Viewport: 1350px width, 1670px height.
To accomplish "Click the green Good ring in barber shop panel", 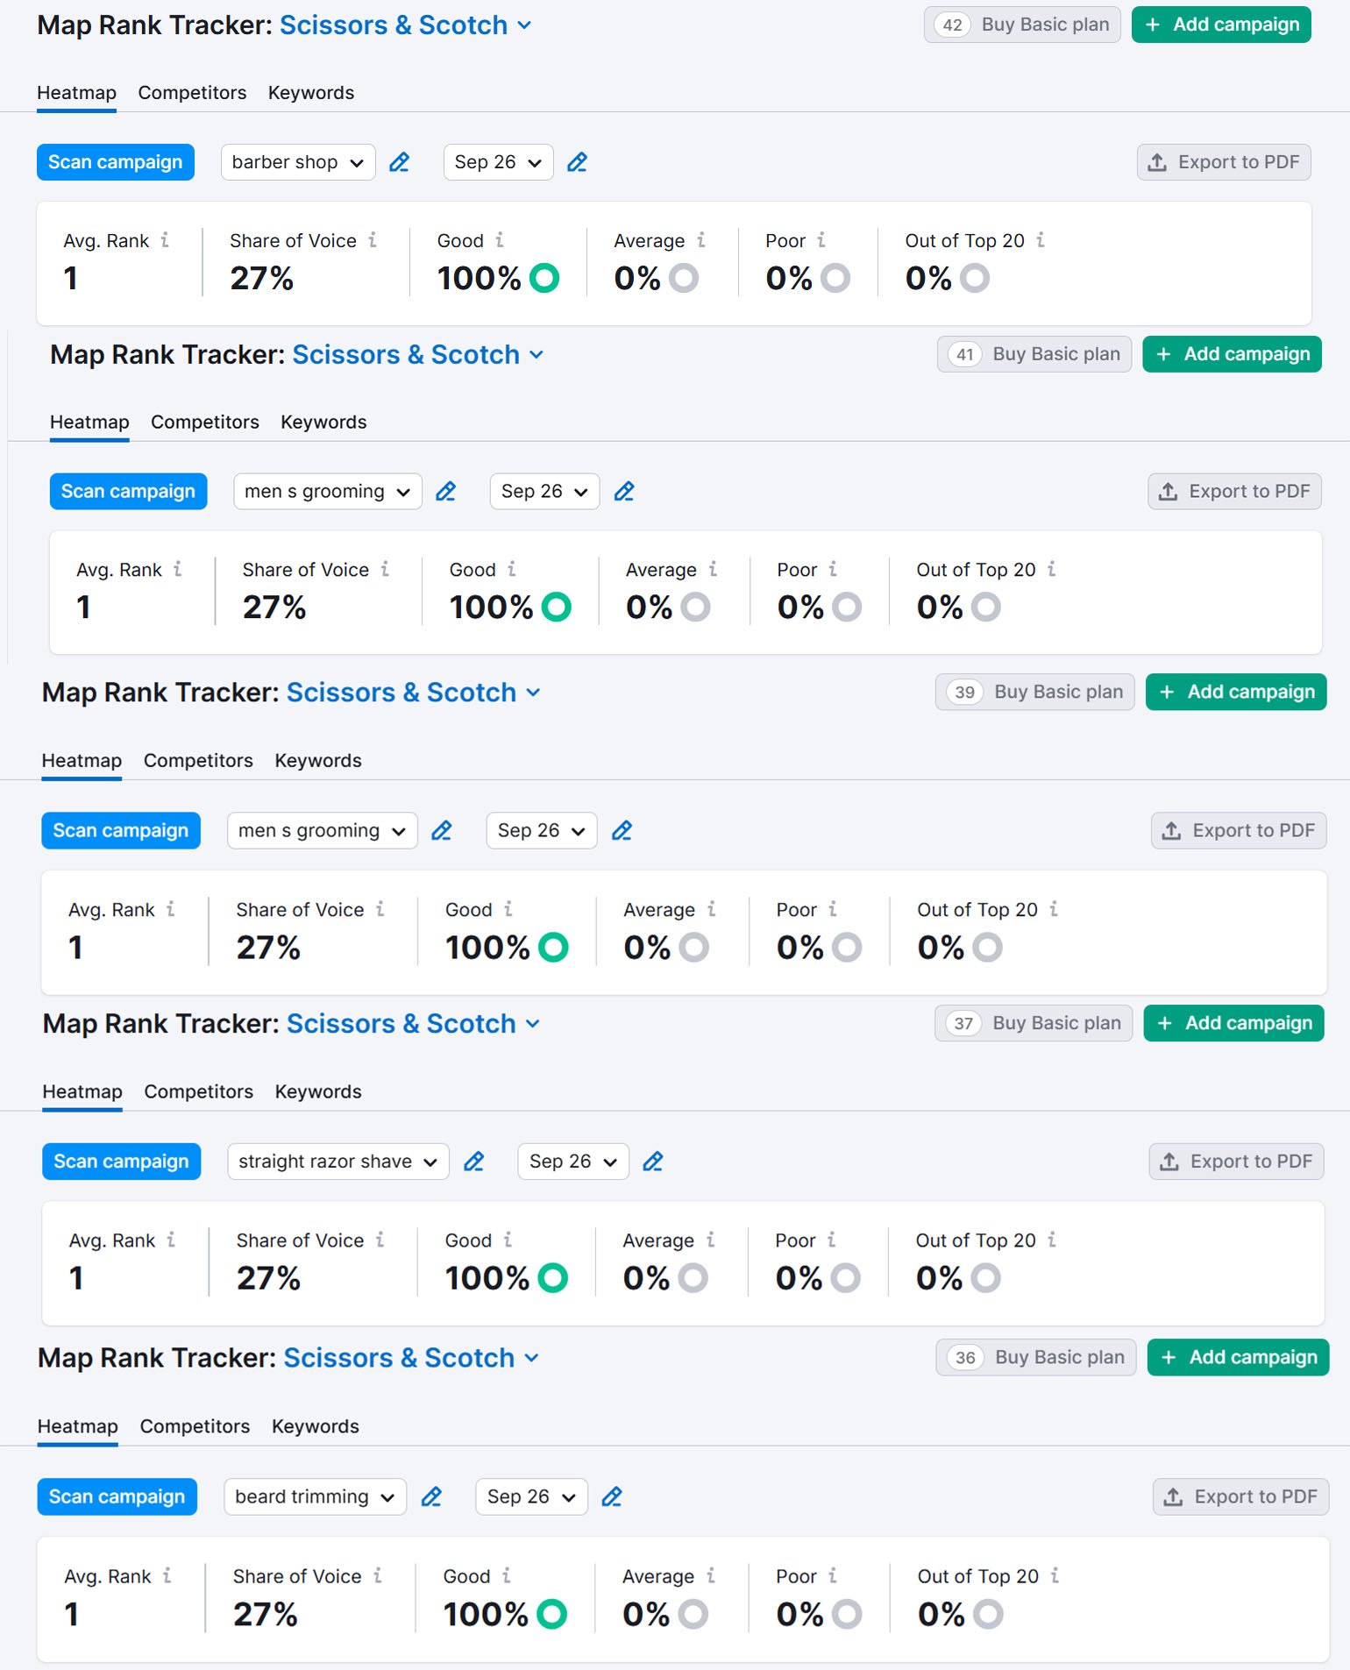I will pos(544,278).
